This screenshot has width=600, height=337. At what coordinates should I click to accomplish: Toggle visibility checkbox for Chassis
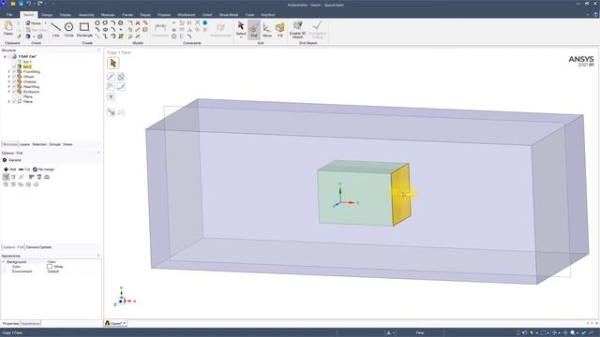[14, 81]
